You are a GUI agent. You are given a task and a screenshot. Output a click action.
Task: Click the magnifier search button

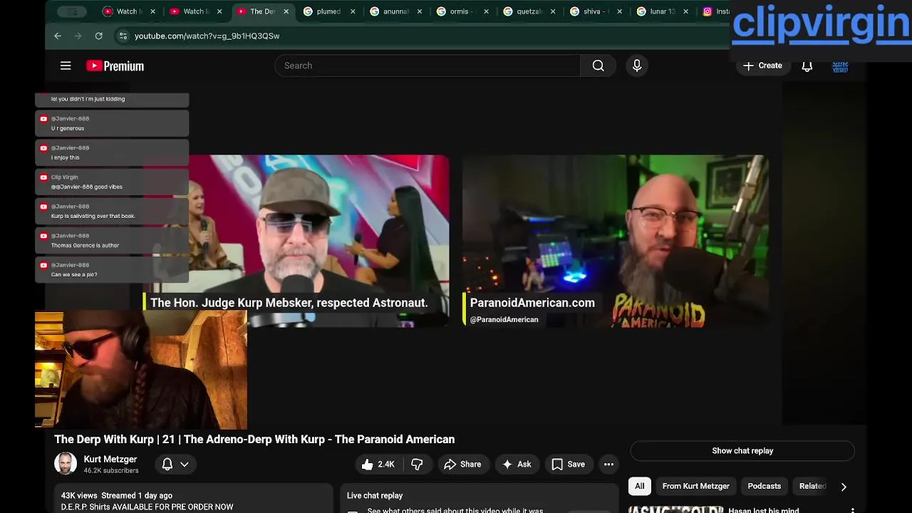[598, 66]
